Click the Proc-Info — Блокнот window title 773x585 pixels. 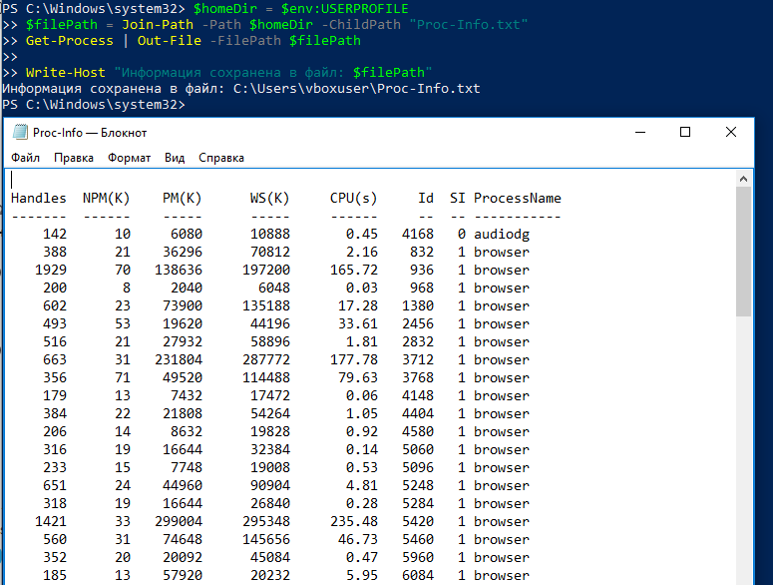[x=90, y=133]
